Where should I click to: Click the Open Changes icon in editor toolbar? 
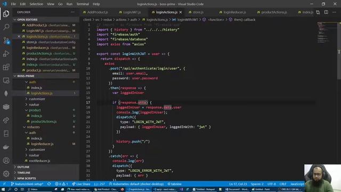coord(318,12)
